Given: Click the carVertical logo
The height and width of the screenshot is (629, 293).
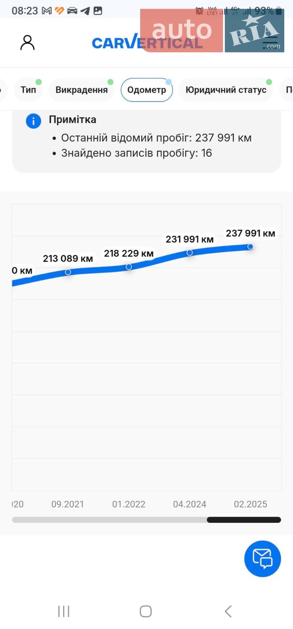Looking at the screenshot, I should pyautogui.click(x=147, y=42).
